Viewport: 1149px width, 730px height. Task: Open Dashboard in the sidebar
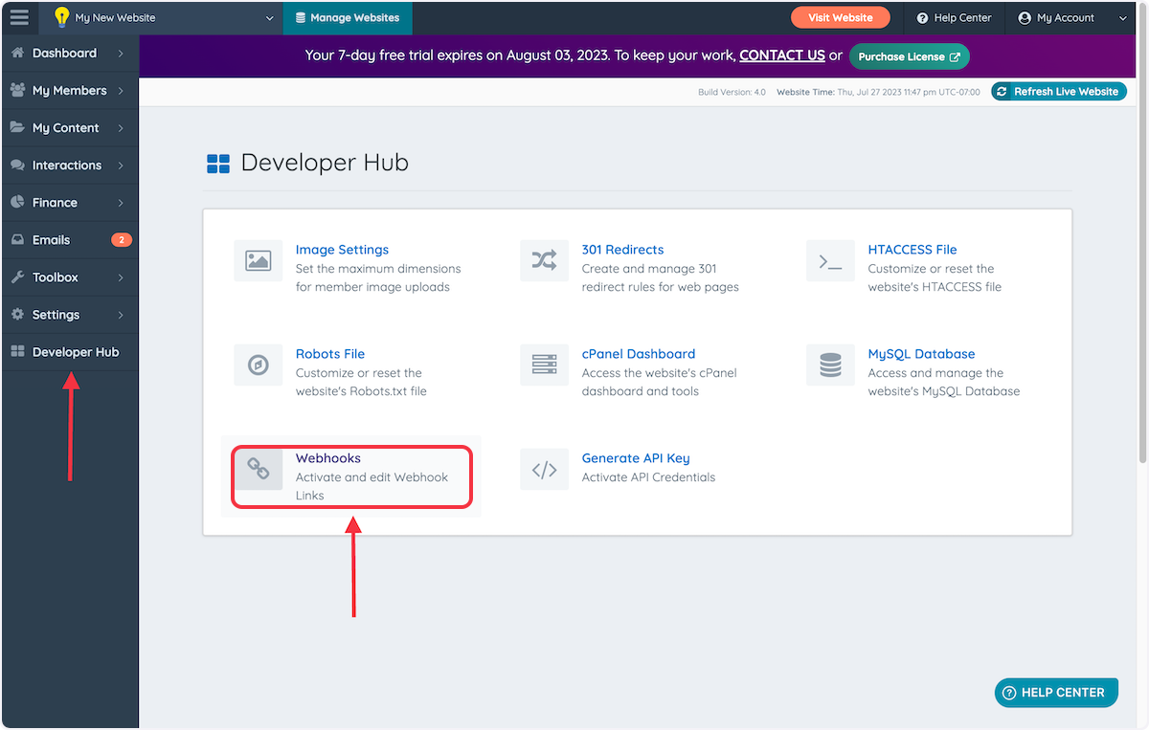click(x=70, y=53)
